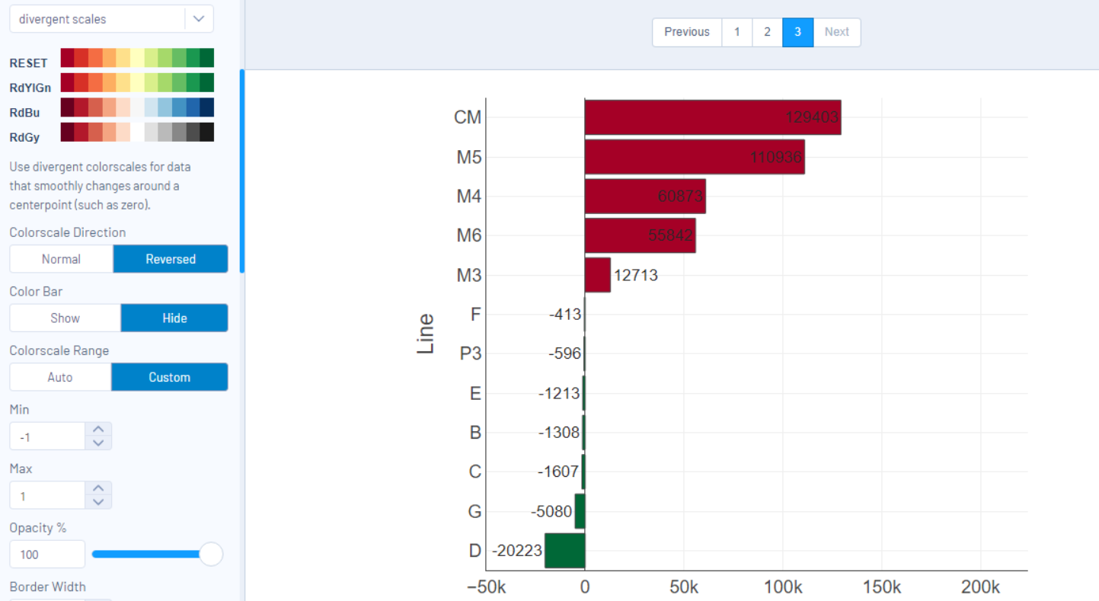Set Colorscale Range to Auto
The height and width of the screenshot is (601, 1099).
point(59,376)
